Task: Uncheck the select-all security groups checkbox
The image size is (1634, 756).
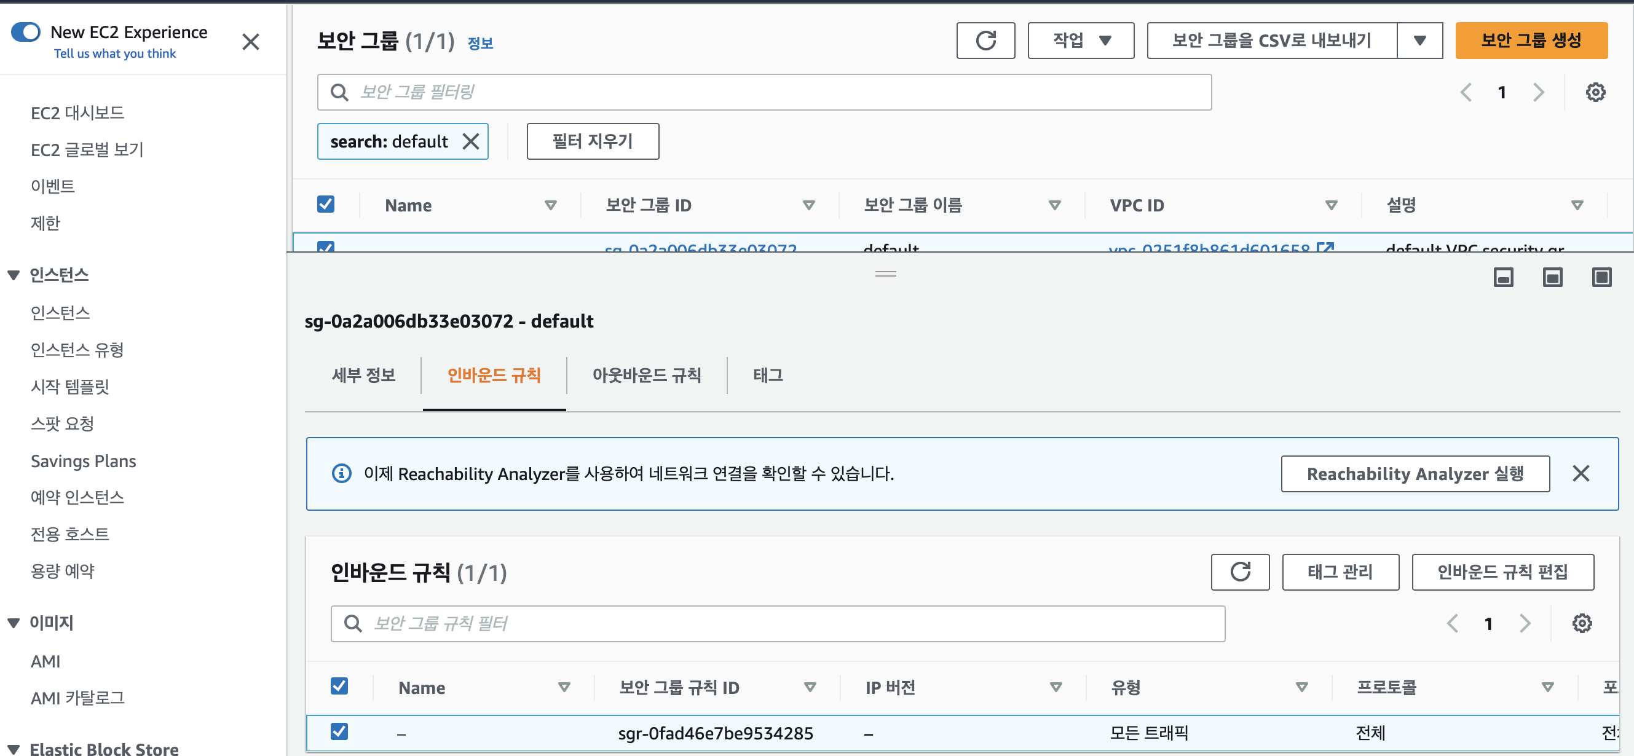Action: pos(325,204)
